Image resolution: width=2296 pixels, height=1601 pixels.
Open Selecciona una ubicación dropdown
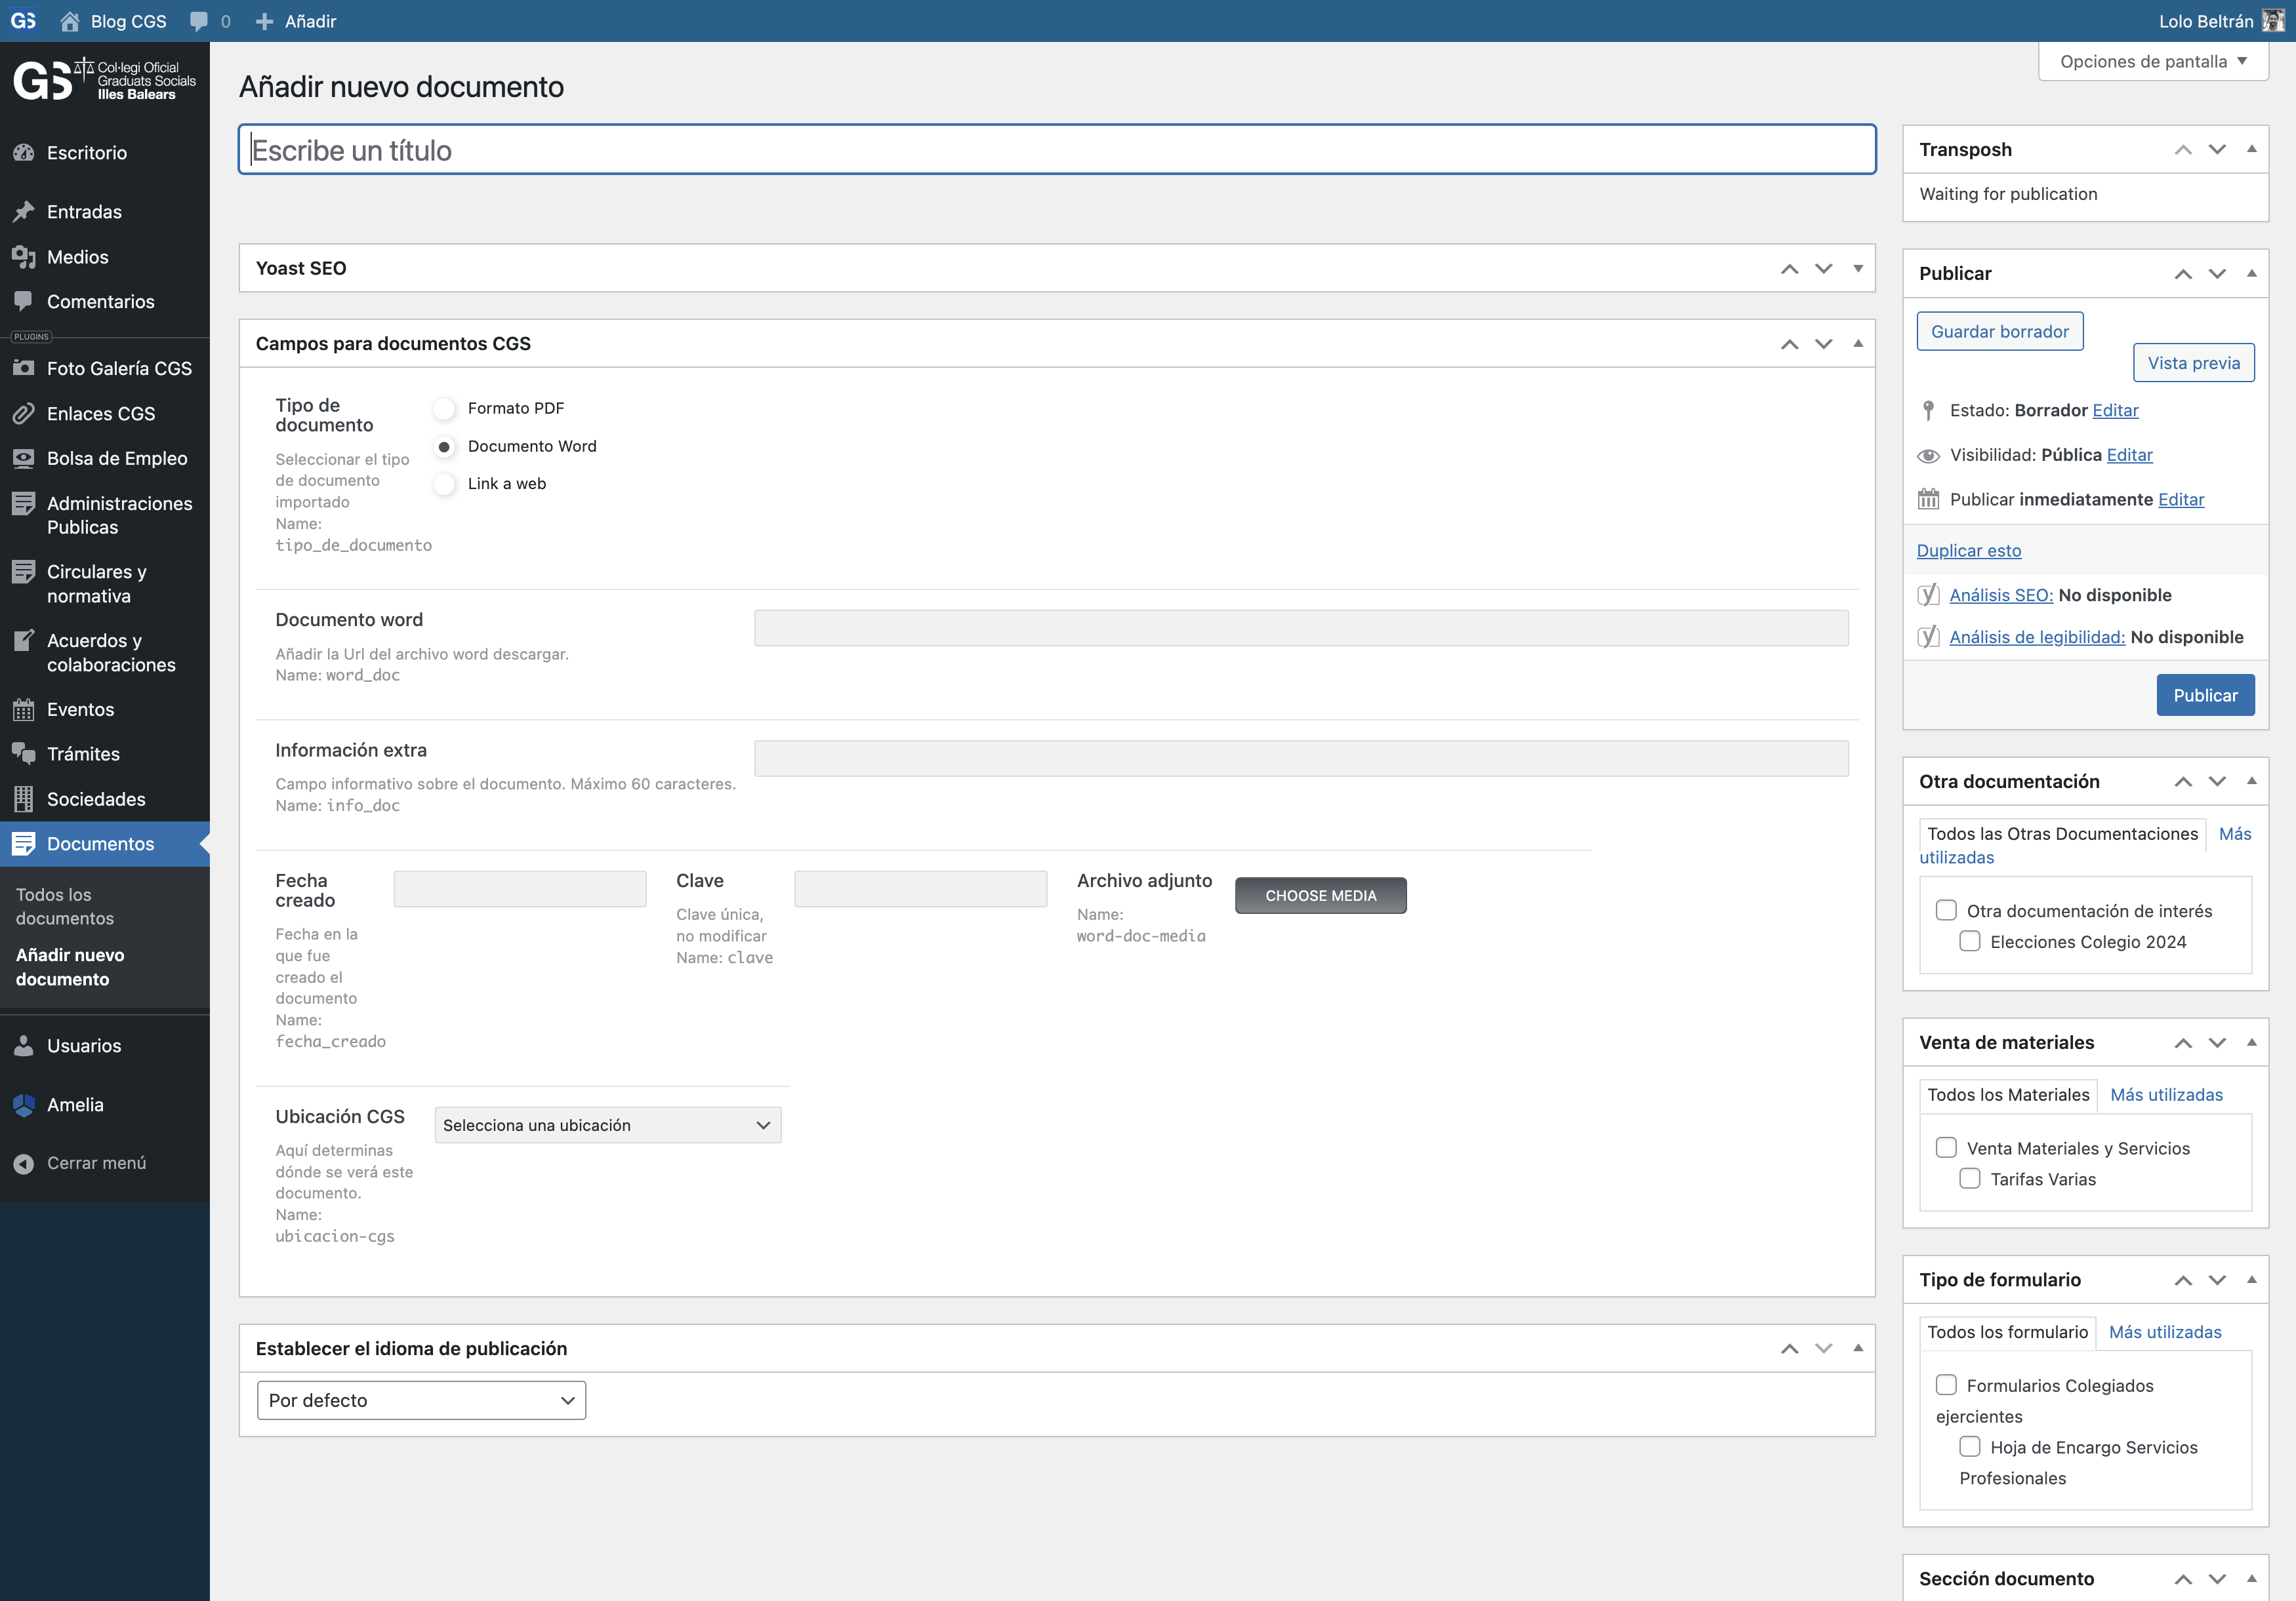[x=608, y=1125]
